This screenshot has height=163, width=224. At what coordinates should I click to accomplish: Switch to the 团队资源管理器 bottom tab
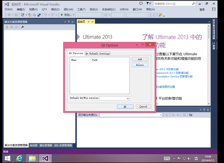point(63,146)
